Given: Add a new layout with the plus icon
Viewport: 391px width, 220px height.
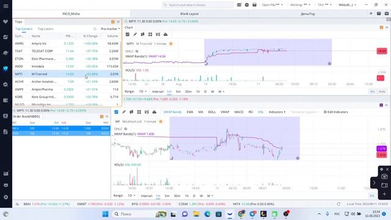Looking at the screenshot, I should pos(371,13).
